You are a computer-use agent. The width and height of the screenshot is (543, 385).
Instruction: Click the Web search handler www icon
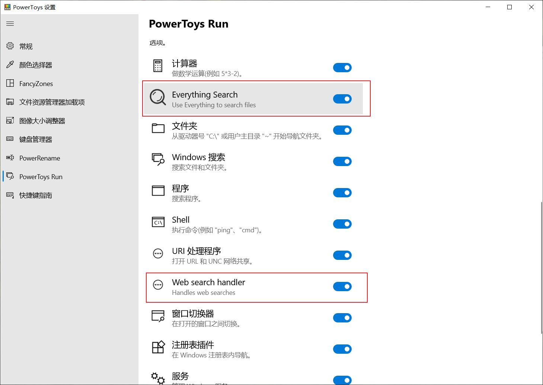tap(158, 285)
